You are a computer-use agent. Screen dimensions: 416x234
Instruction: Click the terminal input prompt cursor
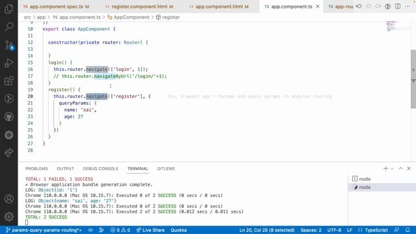coord(27,222)
